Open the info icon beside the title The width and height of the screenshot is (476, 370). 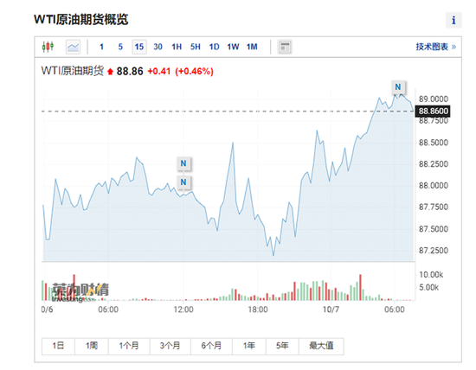(453, 20)
